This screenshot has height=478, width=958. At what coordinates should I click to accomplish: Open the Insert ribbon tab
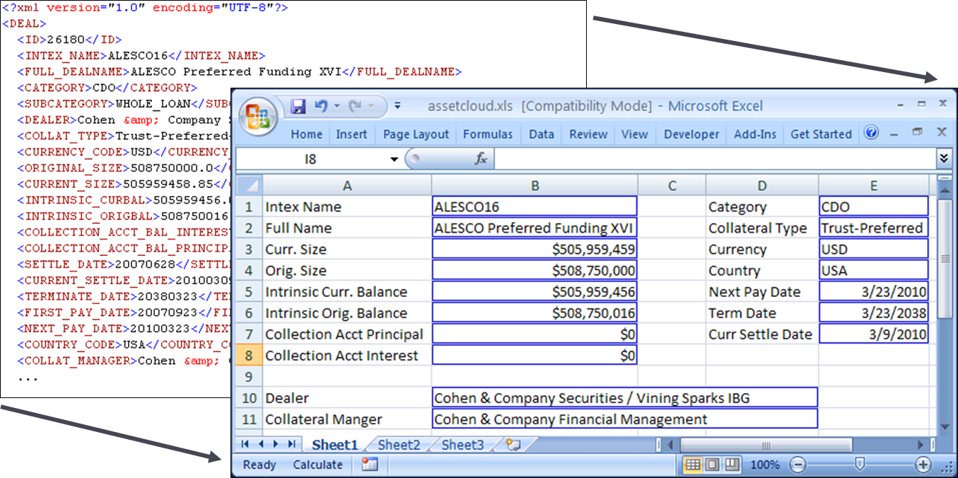(351, 134)
